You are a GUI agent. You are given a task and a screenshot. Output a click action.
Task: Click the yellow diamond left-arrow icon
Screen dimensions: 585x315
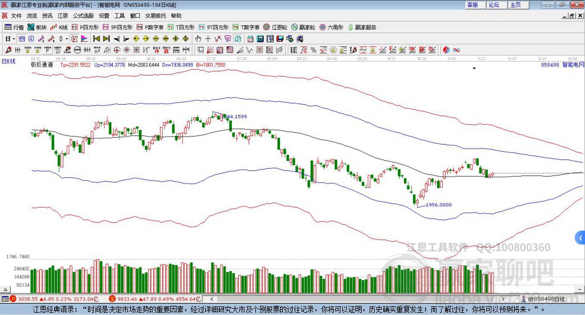tap(136, 39)
